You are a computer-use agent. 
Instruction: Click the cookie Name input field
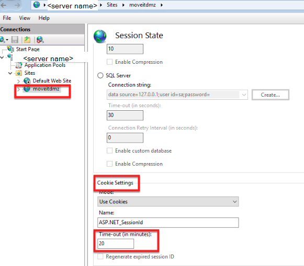point(168,223)
